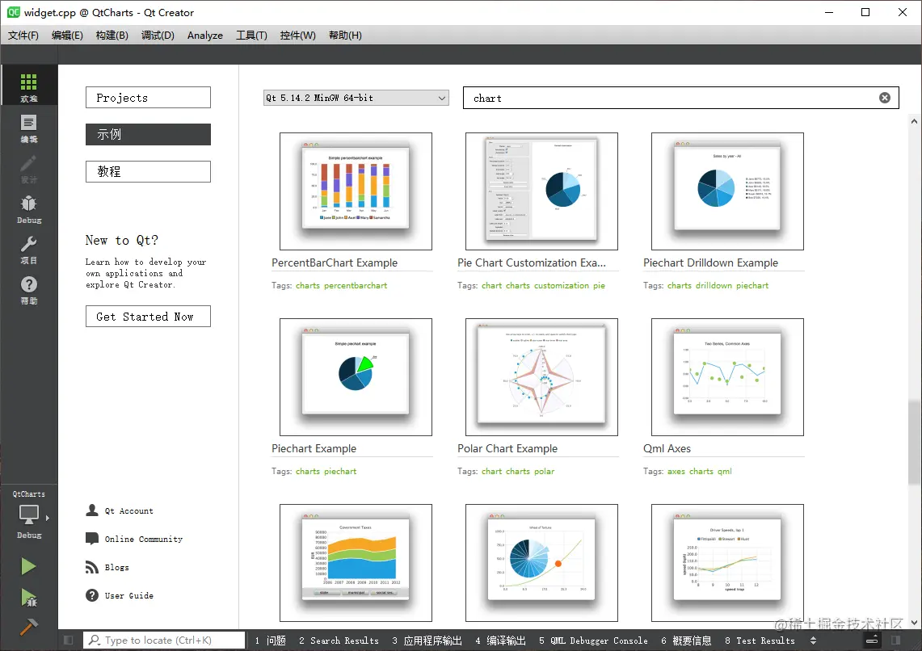Switch to Edit mode in the sidebar
The image size is (922, 651).
point(29,128)
